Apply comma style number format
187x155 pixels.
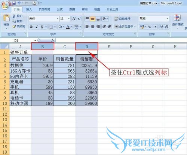pyautogui.click(x=155, y=27)
